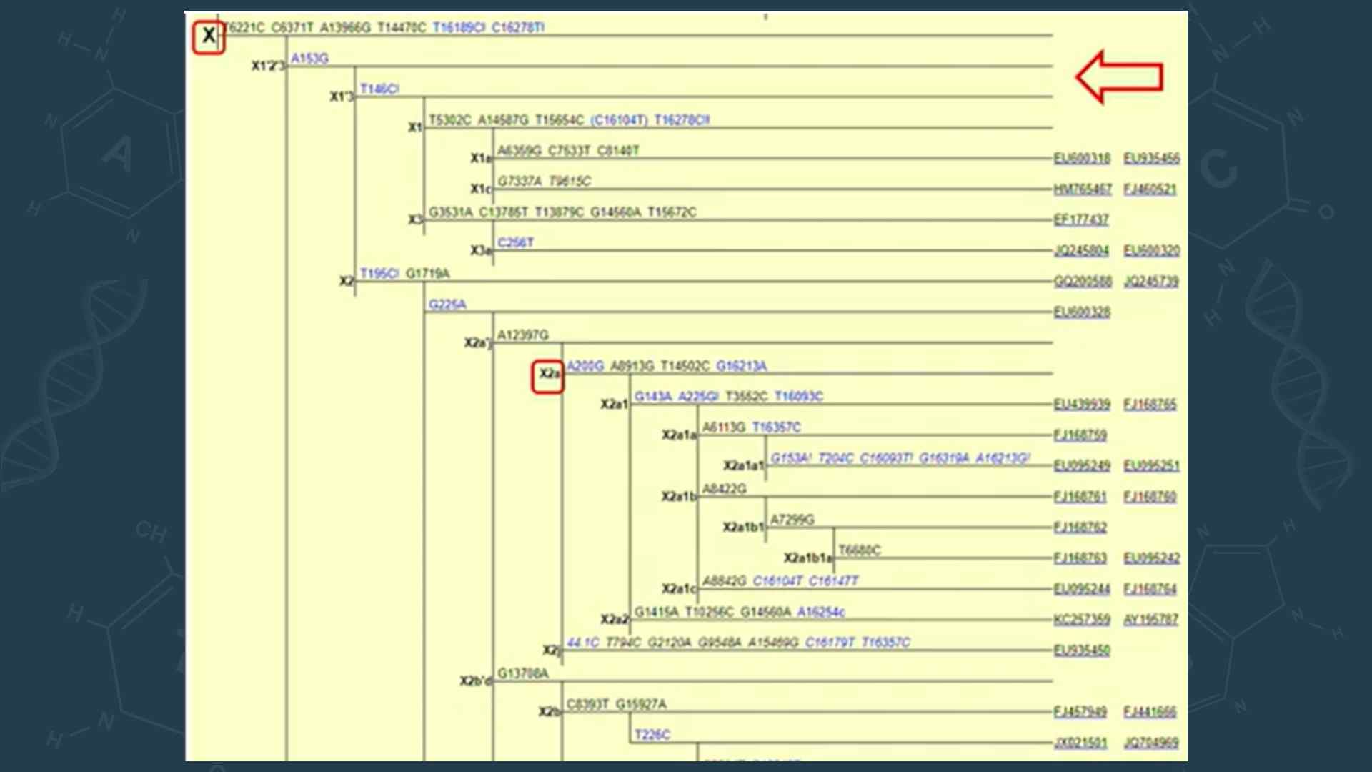Click the red-boxed X haplogroup label
The image size is (1372, 772).
tap(208, 36)
